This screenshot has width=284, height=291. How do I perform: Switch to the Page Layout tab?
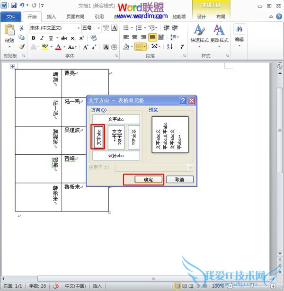(75, 17)
